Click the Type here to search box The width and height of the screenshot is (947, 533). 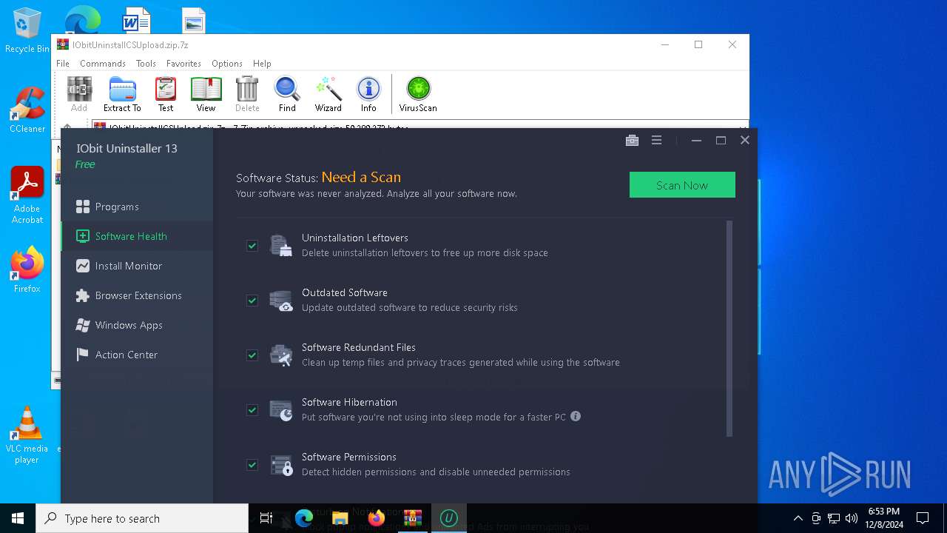(x=142, y=518)
